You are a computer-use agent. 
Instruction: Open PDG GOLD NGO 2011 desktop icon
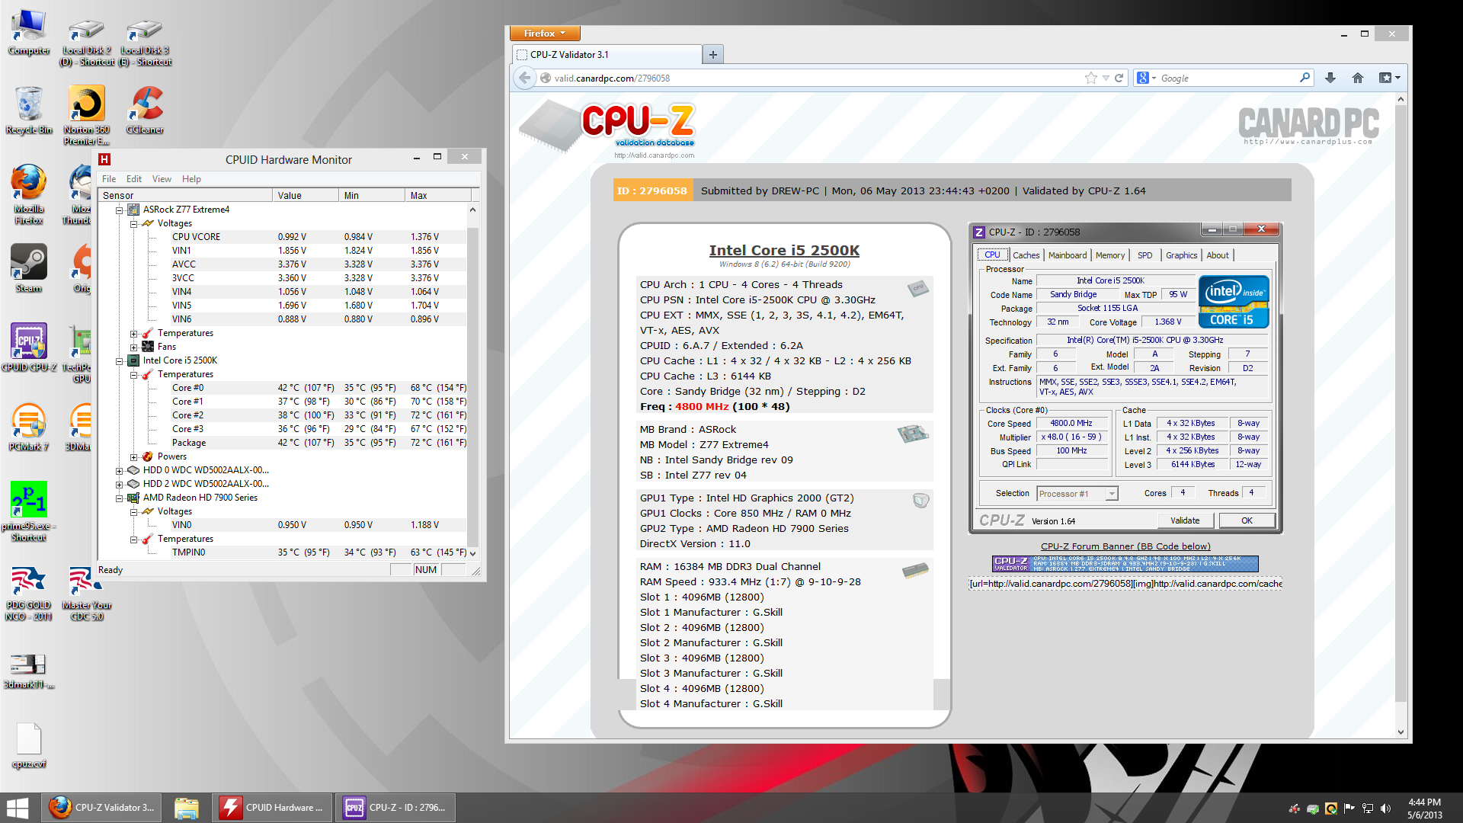[29, 593]
